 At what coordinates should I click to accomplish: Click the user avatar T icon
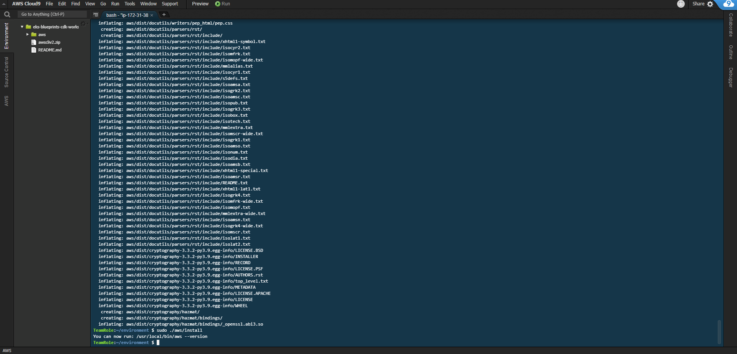point(681,4)
